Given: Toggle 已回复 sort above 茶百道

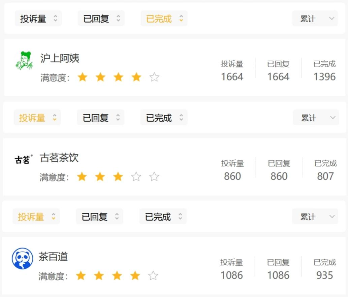Looking at the screenshot, I should (100, 217).
